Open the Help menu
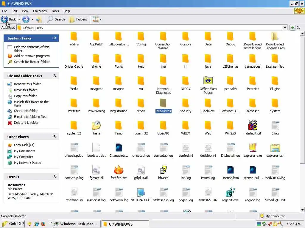This screenshot has height=228, width=305. 66,11
